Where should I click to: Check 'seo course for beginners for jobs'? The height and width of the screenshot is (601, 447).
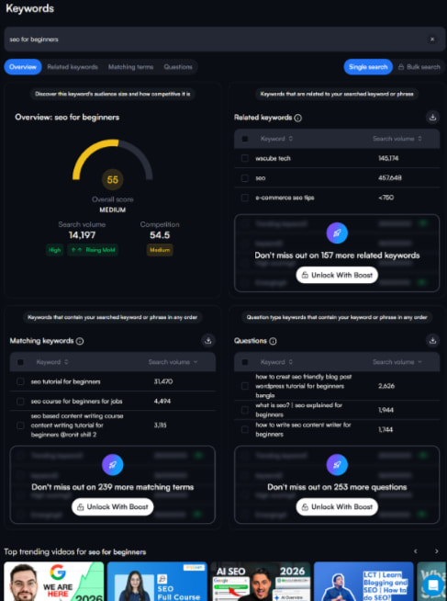point(20,402)
